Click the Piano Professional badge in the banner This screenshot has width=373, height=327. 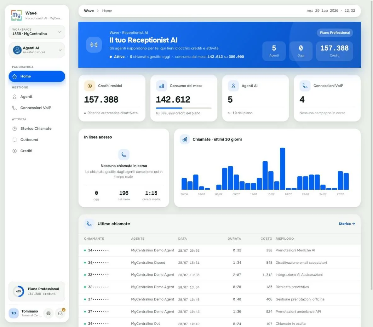(x=335, y=33)
